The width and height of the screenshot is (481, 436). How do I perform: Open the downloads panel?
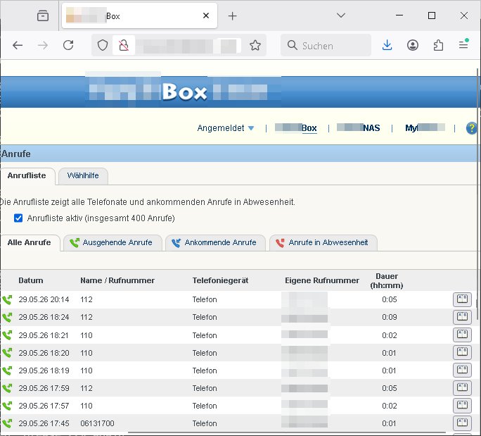coord(387,46)
